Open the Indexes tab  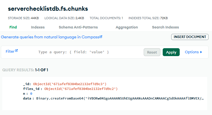[x=38, y=27]
